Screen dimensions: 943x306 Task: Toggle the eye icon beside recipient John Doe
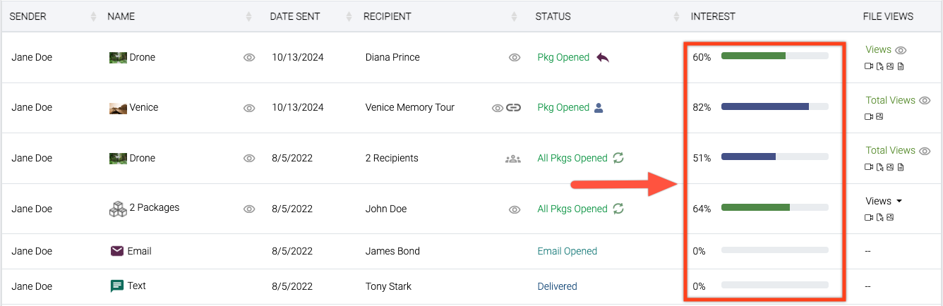point(515,209)
